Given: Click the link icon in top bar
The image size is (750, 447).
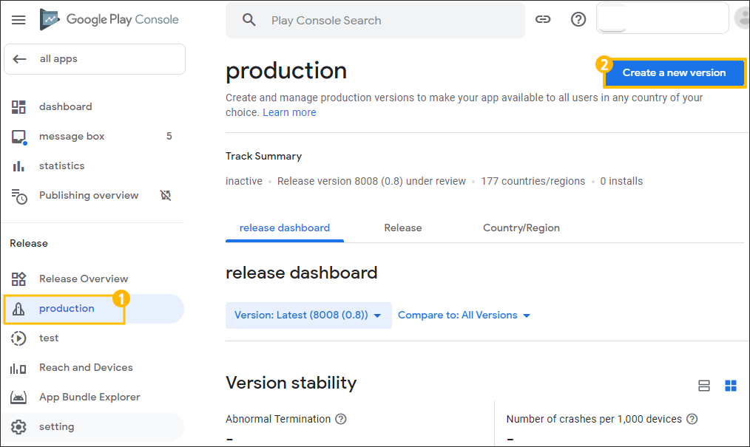Looking at the screenshot, I should 543,20.
